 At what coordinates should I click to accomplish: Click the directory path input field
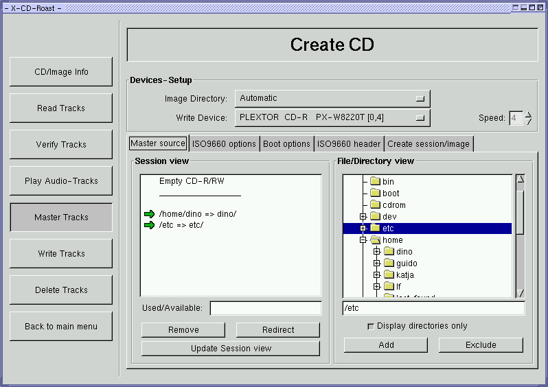click(433, 309)
